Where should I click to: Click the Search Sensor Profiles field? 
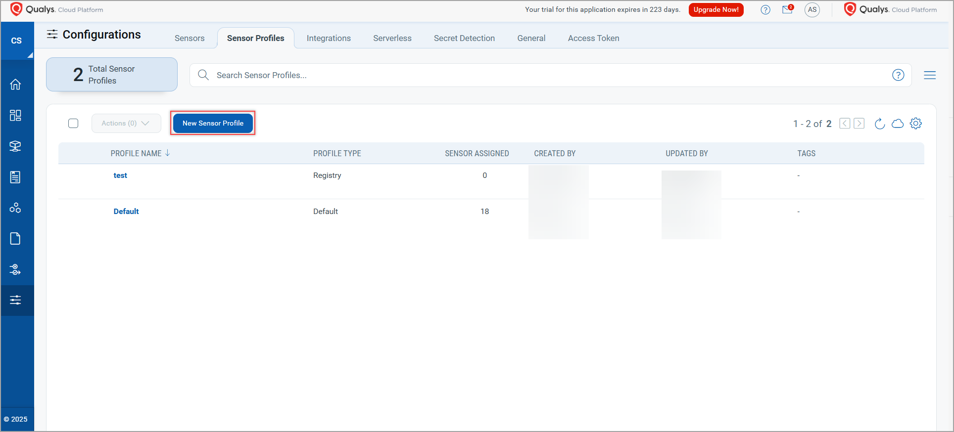click(x=544, y=75)
